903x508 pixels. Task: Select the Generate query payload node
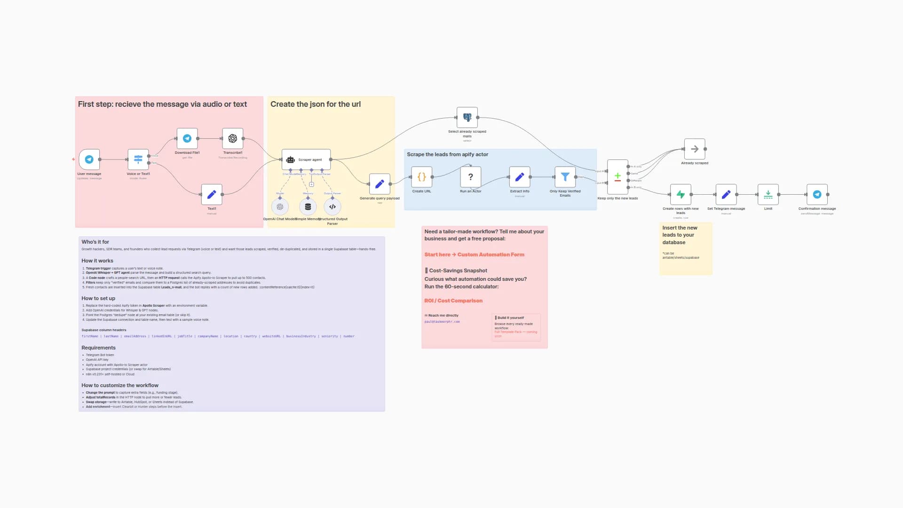pos(380,184)
